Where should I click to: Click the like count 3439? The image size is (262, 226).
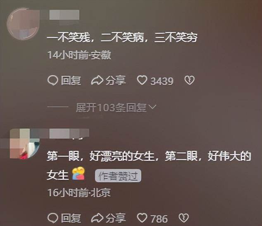(162, 81)
